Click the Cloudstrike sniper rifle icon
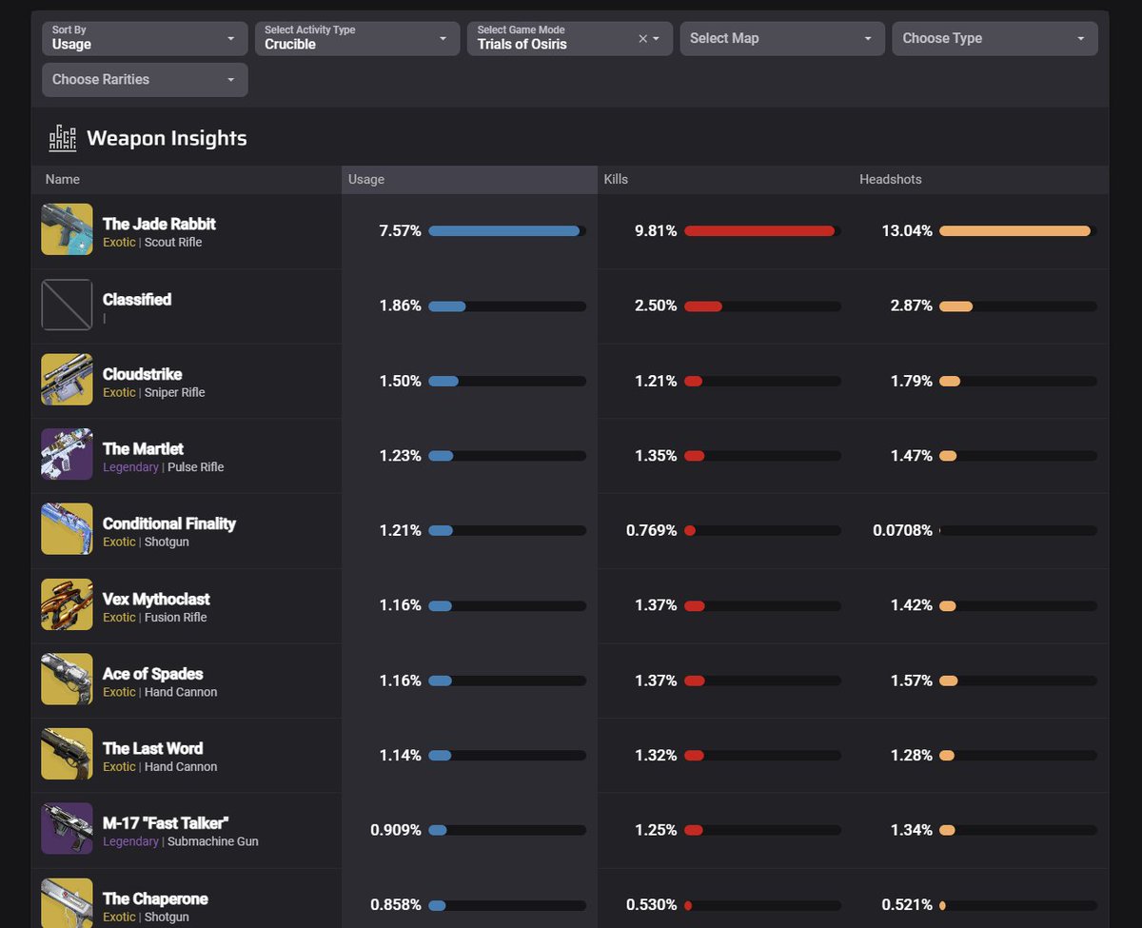 [x=67, y=380]
